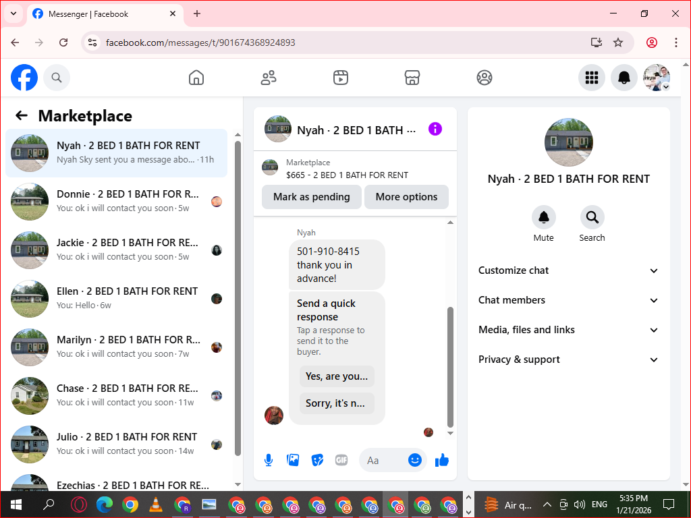691x518 pixels.
Task: Attach a photo with the image icon
Action: (293, 460)
